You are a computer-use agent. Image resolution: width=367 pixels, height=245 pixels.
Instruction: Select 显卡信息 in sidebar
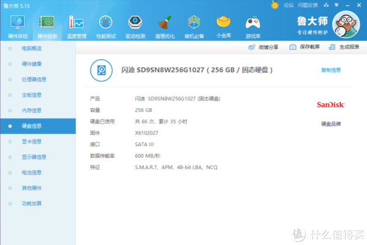pyautogui.click(x=38, y=141)
